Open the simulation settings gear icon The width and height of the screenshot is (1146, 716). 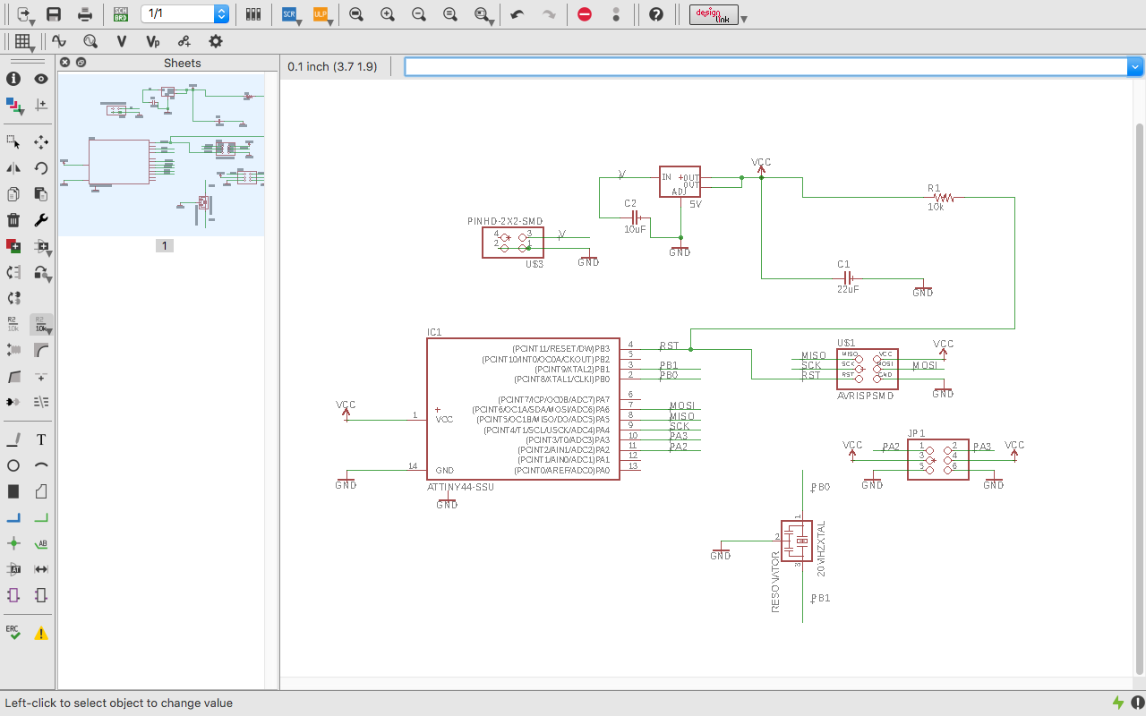(215, 41)
